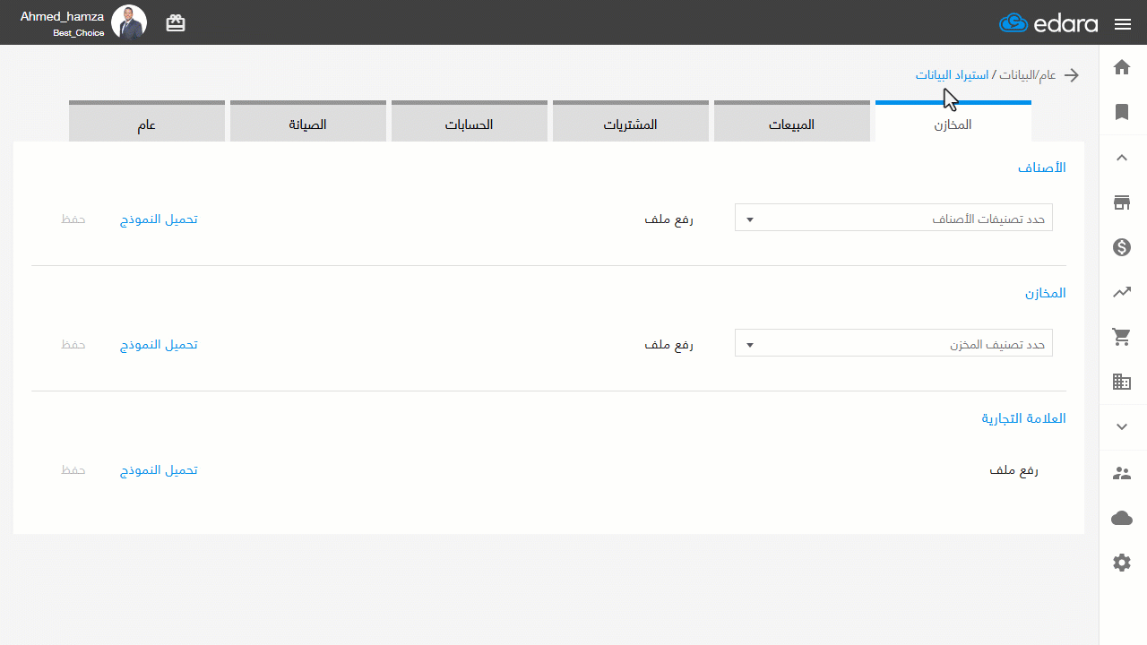This screenshot has width=1147, height=645.
Task: Click رفع ملف in الأصناف section
Action: point(669,219)
